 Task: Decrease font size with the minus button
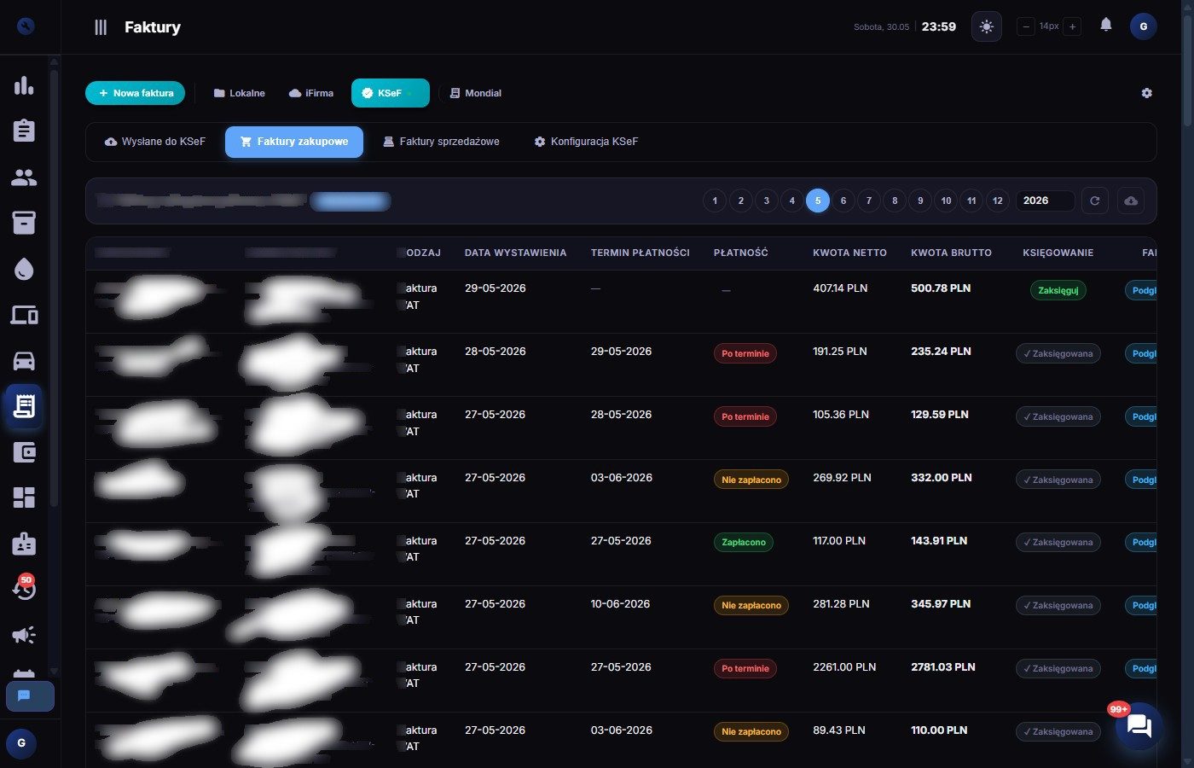coord(1026,26)
